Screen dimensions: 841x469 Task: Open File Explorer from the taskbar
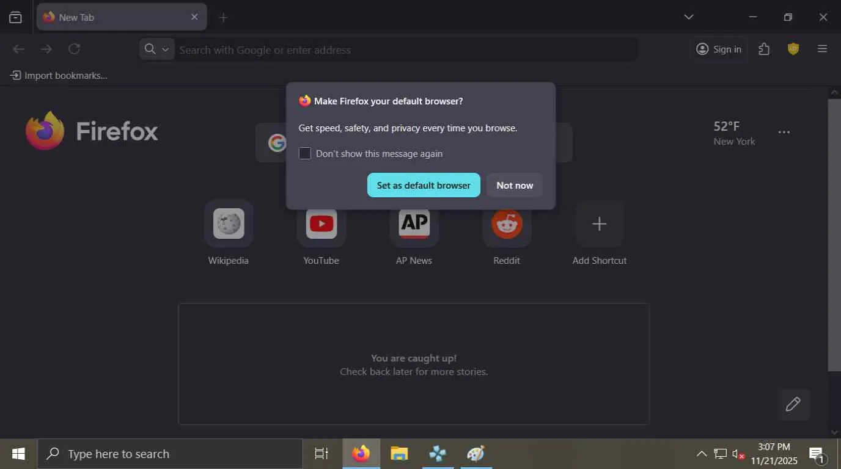point(399,454)
